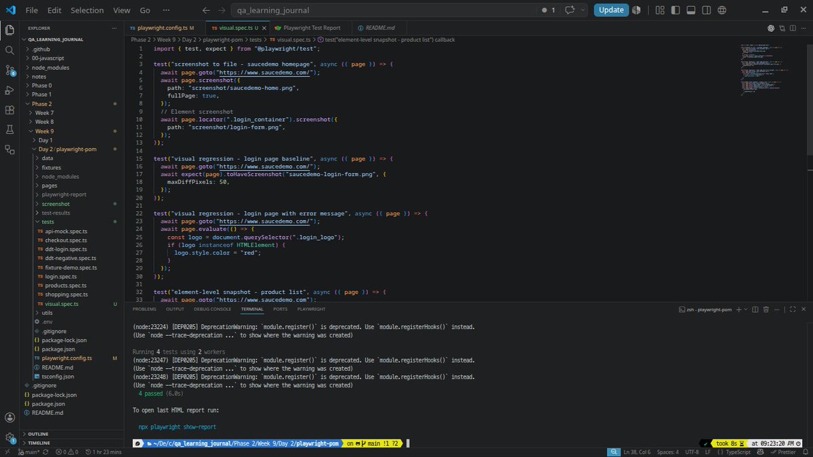Open the new terminal profile dropdown
Image resolution: width=813 pixels, height=457 pixels.
click(746, 309)
